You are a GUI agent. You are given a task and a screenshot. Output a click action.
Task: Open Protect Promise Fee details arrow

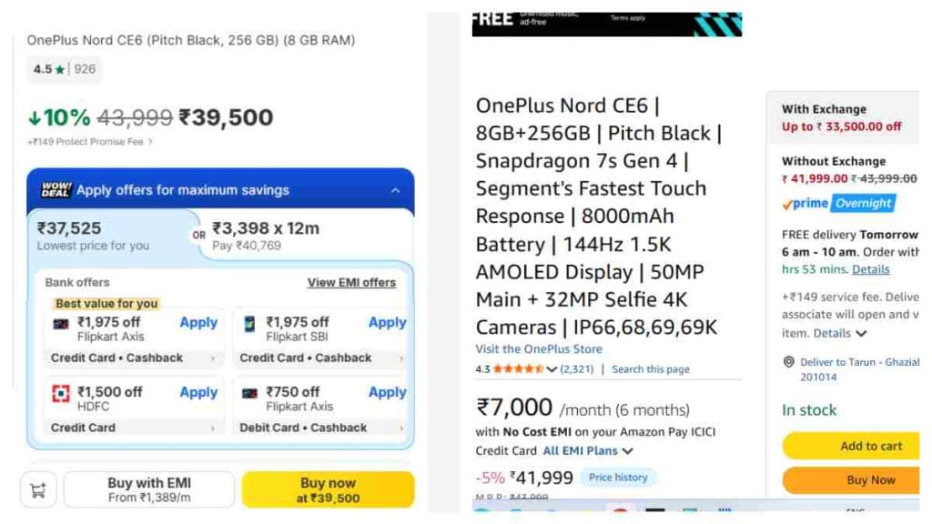point(150,141)
